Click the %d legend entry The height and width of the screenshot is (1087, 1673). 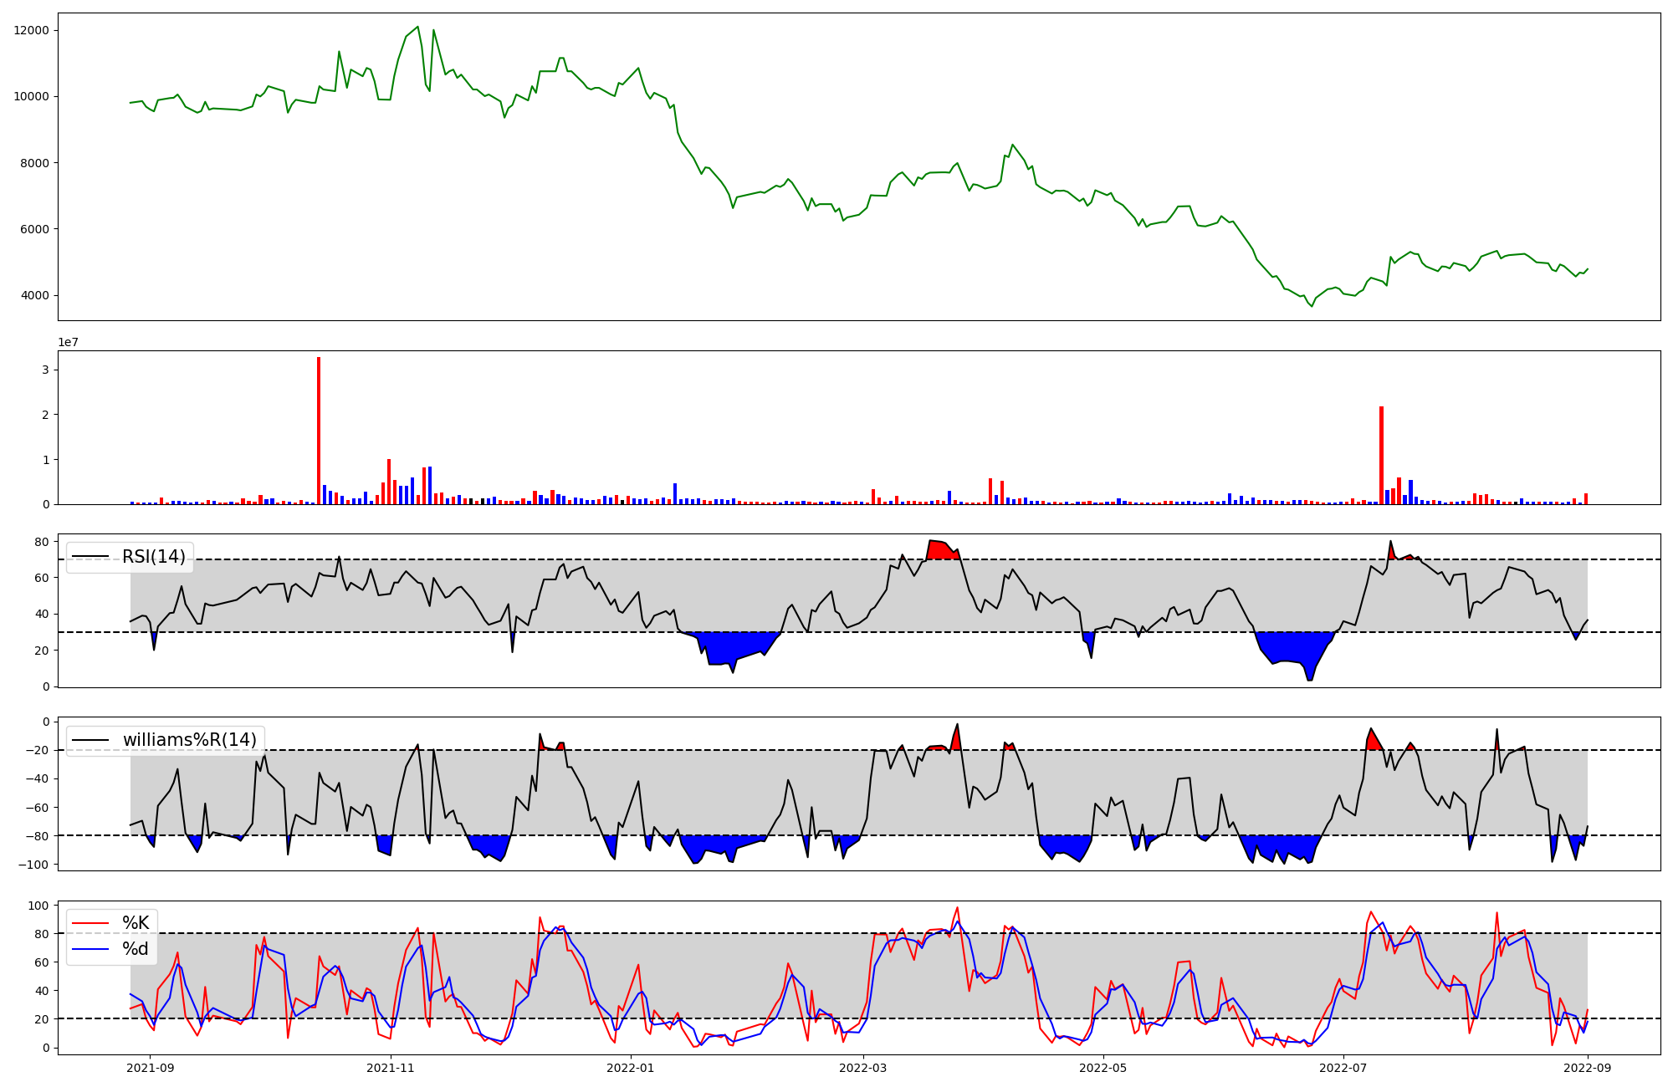(x=136, y=949)
